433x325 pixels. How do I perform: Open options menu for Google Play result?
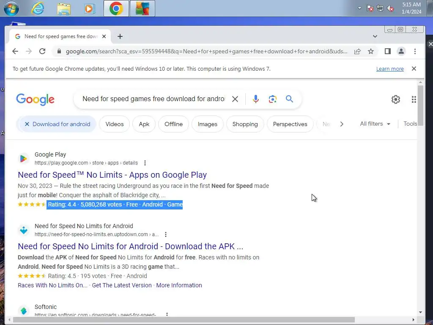click(x=145, y=163)
